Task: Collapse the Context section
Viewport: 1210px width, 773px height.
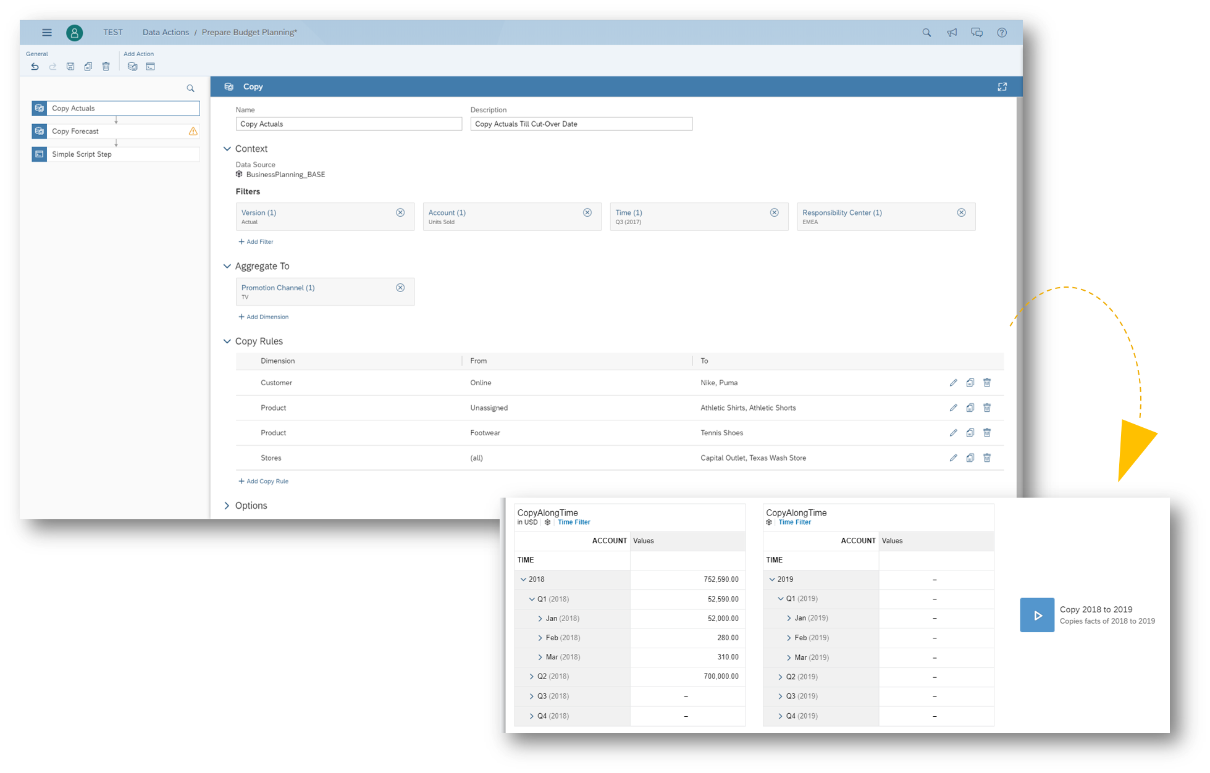Action: coord(227,149)
